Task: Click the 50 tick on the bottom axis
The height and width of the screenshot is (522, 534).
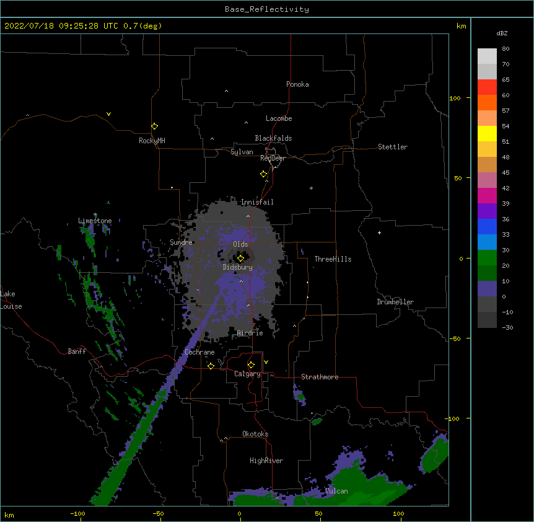Action: (x=319, y=513)
